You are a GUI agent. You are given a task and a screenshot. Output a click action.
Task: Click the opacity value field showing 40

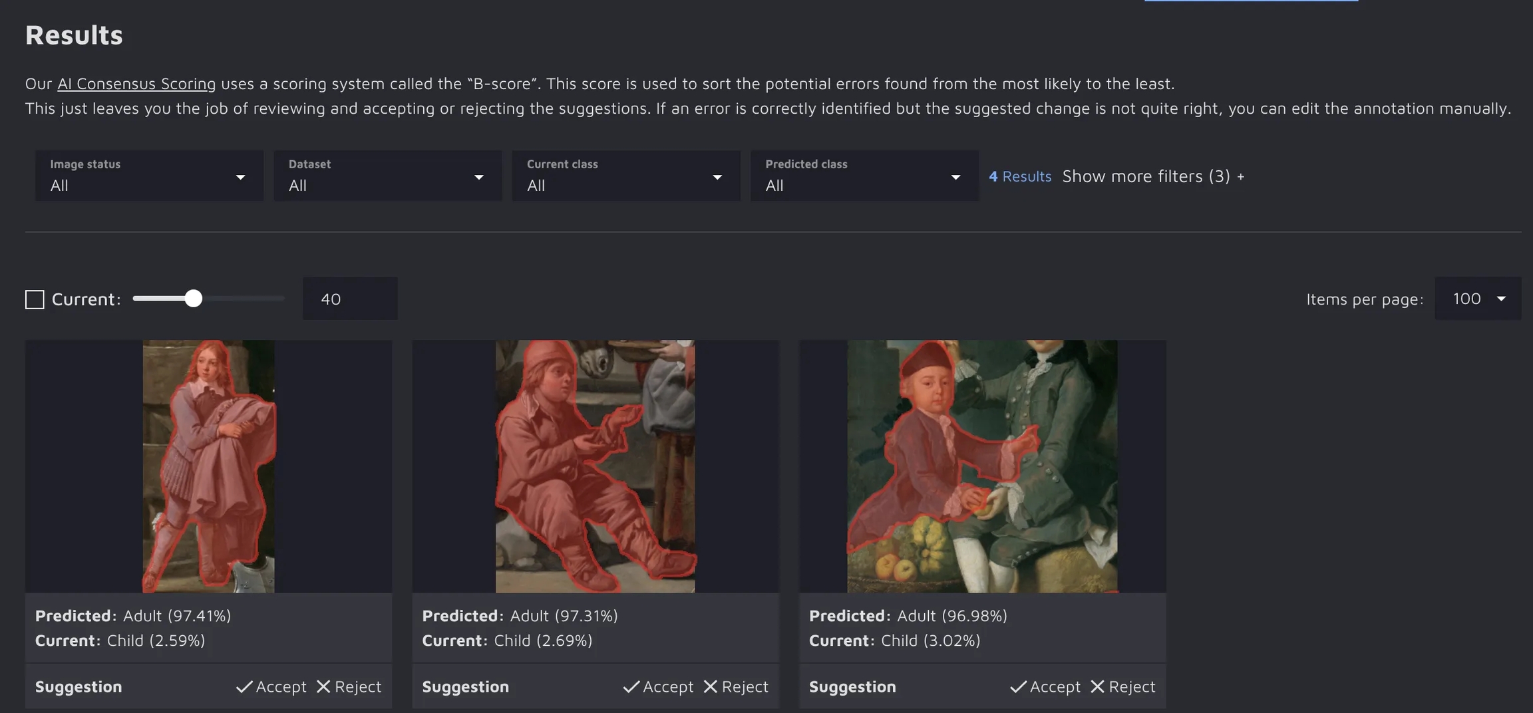(350, 299)
